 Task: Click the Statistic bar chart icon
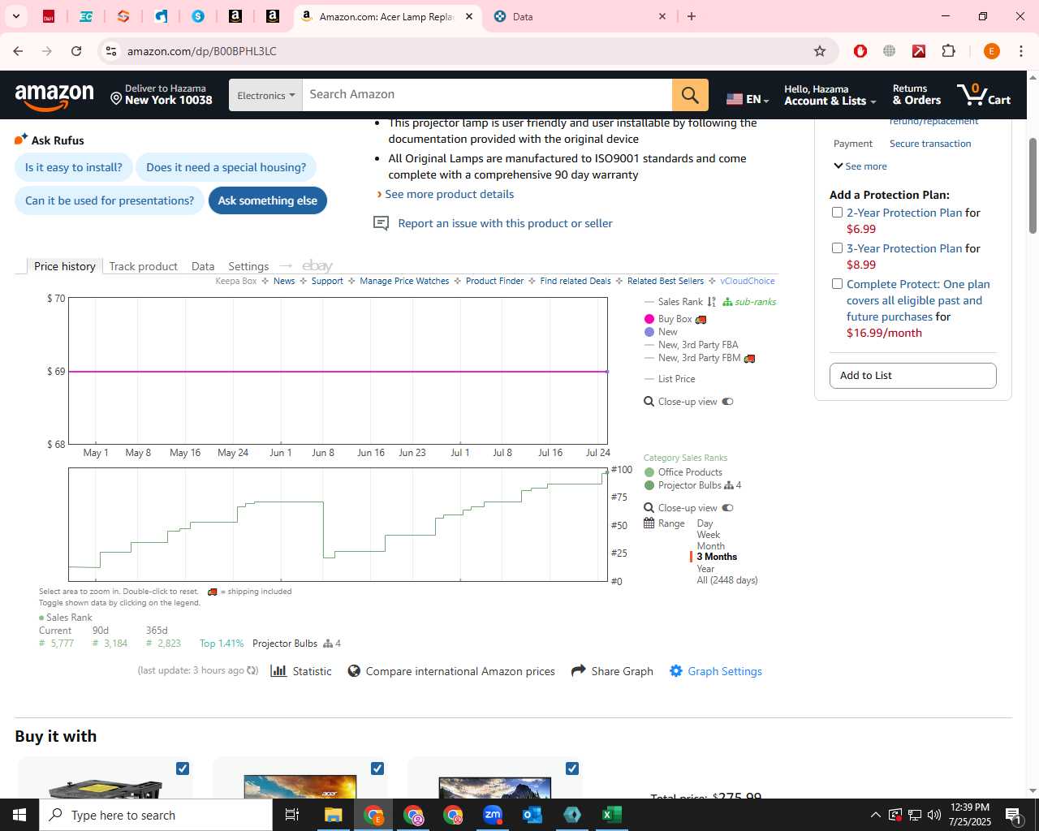(x=278, y=671)
